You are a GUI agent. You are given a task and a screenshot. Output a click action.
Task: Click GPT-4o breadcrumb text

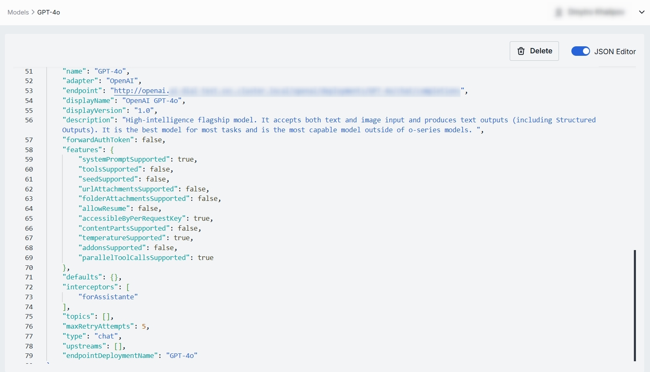click(x=49, y=12)
